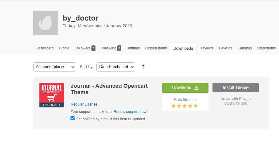Click the Followers count badge
The height and width of the screenshot is (147, 279).
point(93,48)
